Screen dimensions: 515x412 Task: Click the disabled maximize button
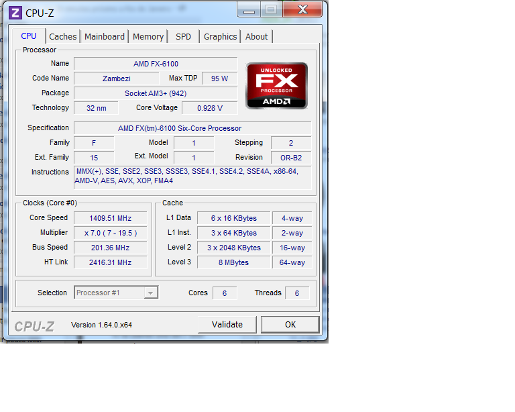point(272,10)
